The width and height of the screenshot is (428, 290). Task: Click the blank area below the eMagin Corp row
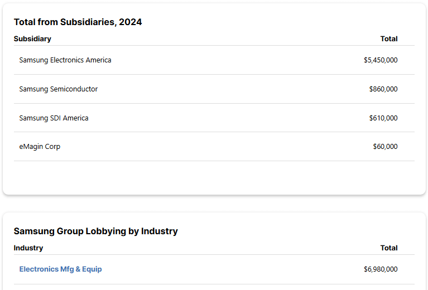[x=214, y=177]
